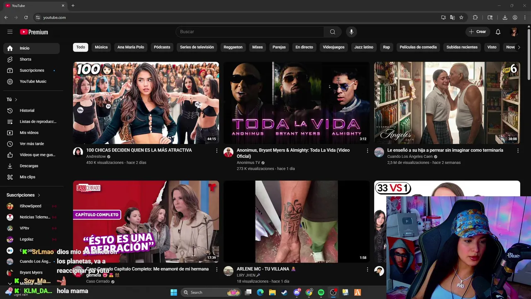Viewport: 531px width, 299px height.
Task: Select the Ana María Polo chip
Action: [131, 47]
